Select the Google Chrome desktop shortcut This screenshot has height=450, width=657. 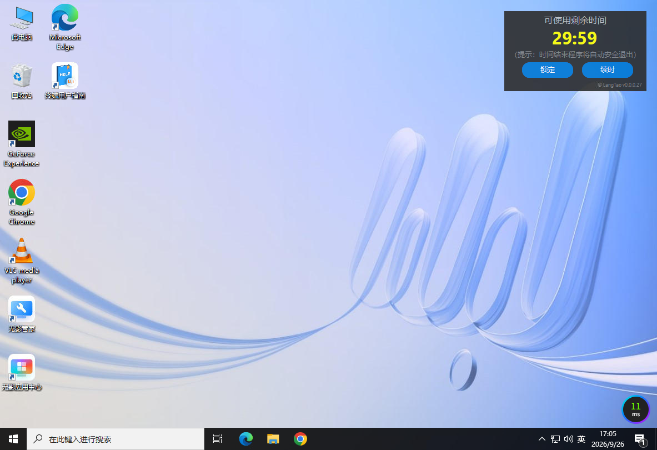tap(21, 202)
